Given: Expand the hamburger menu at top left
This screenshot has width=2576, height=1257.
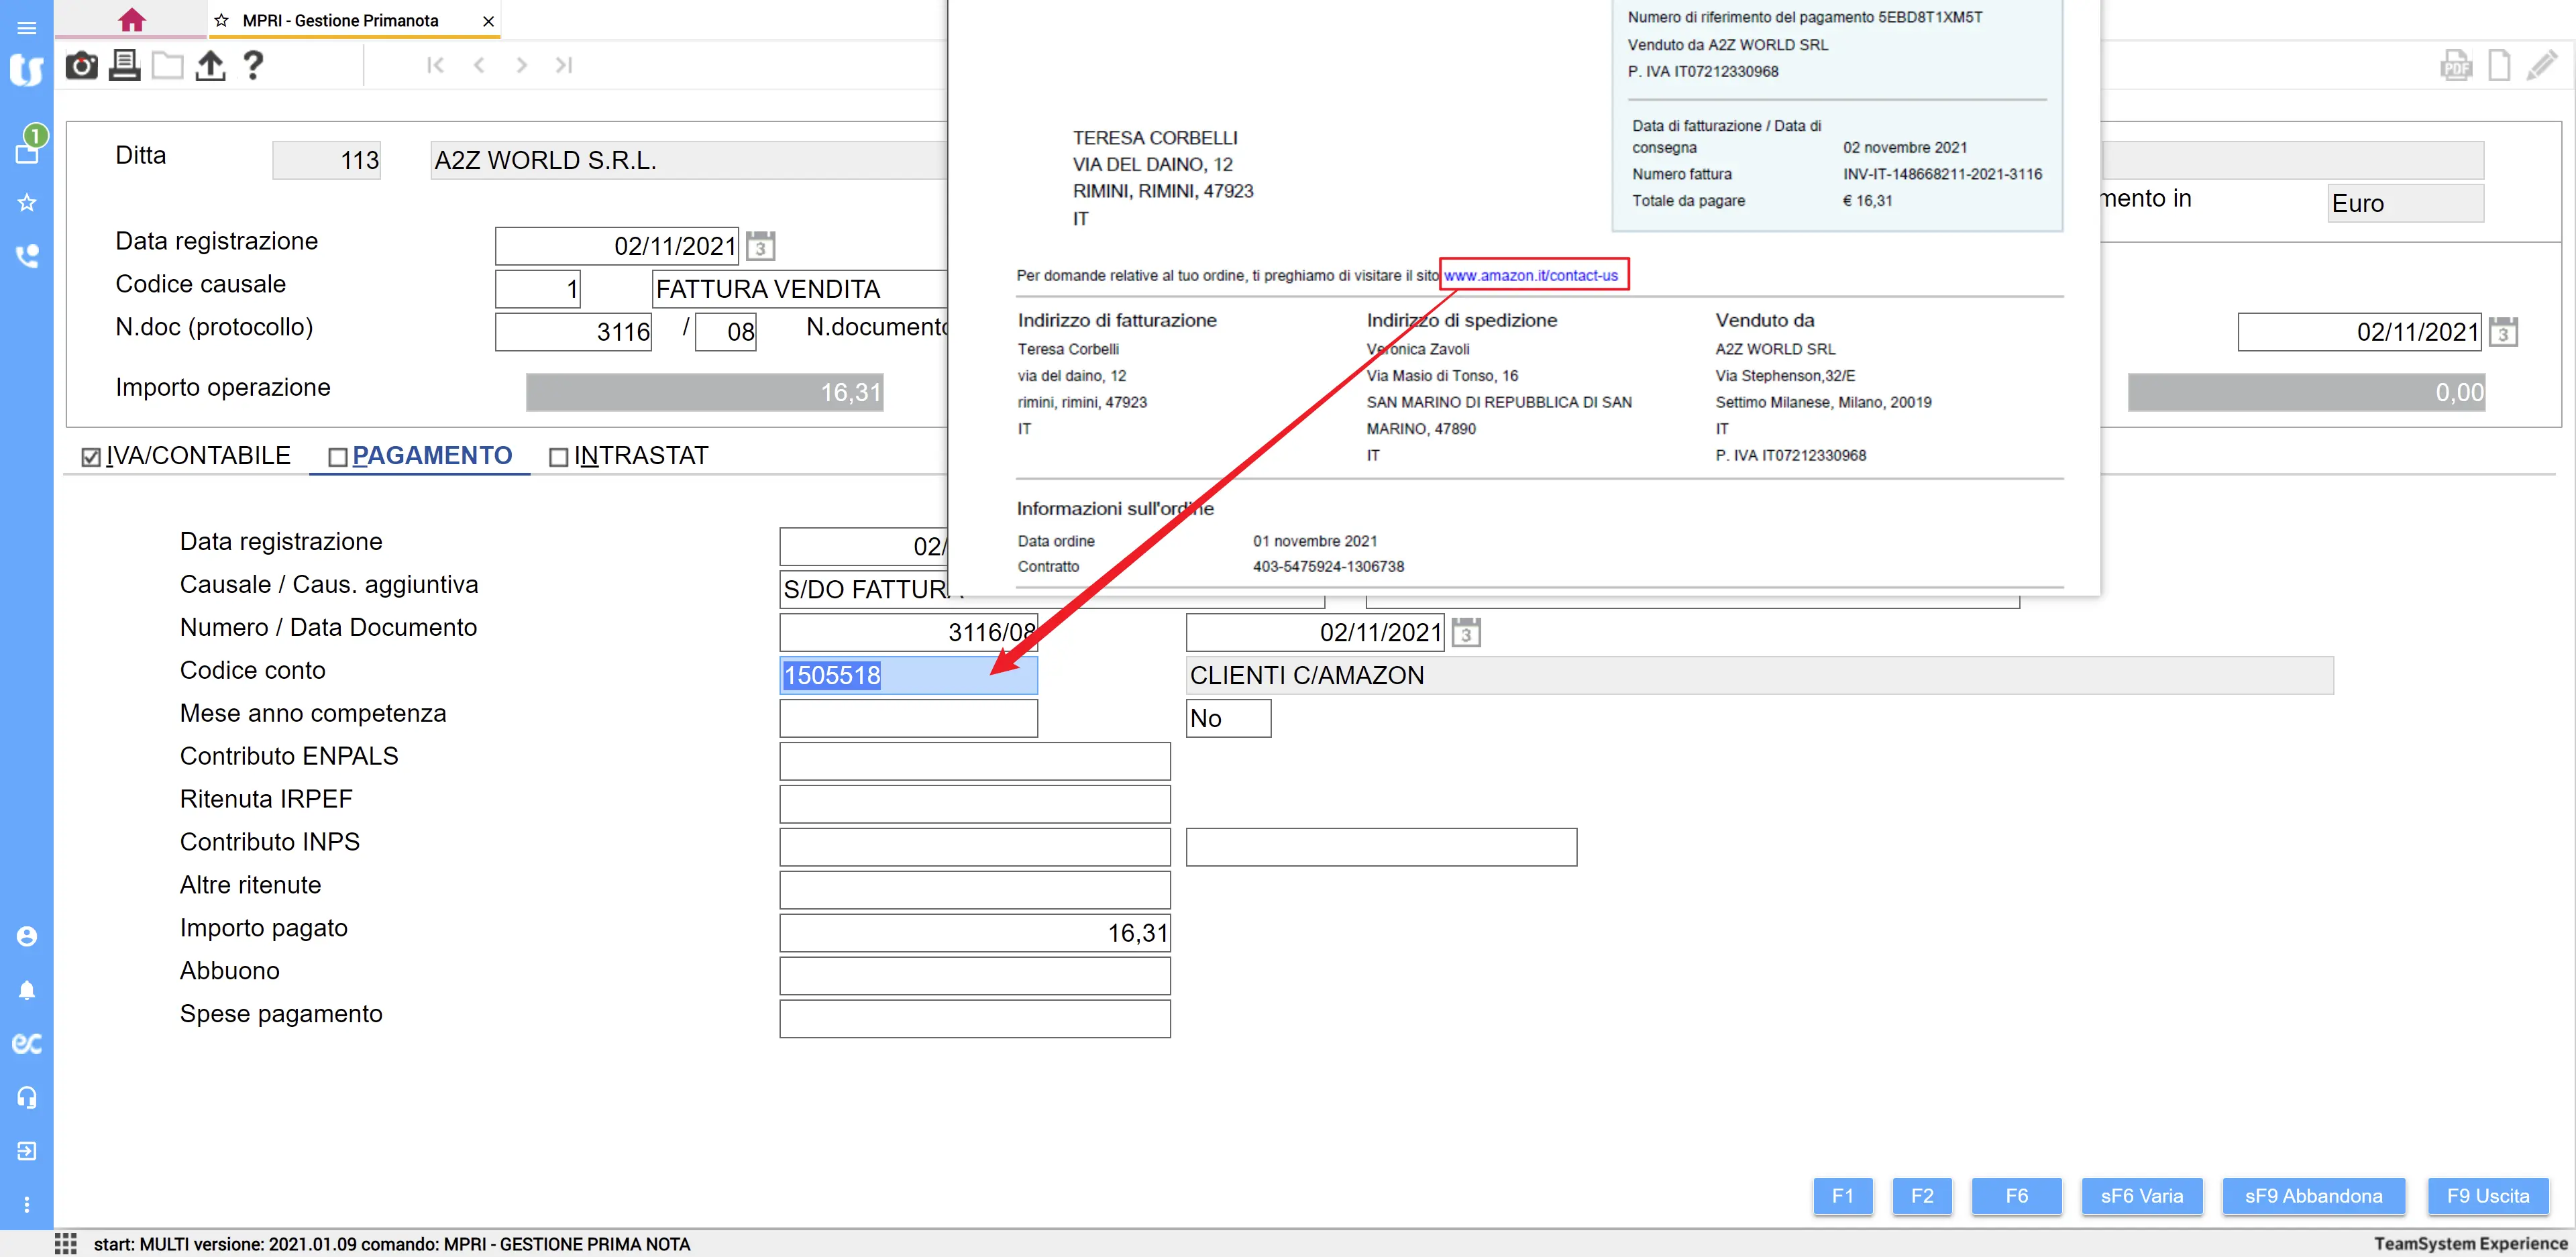Looking at the screenshot, I should click(27, 28).
